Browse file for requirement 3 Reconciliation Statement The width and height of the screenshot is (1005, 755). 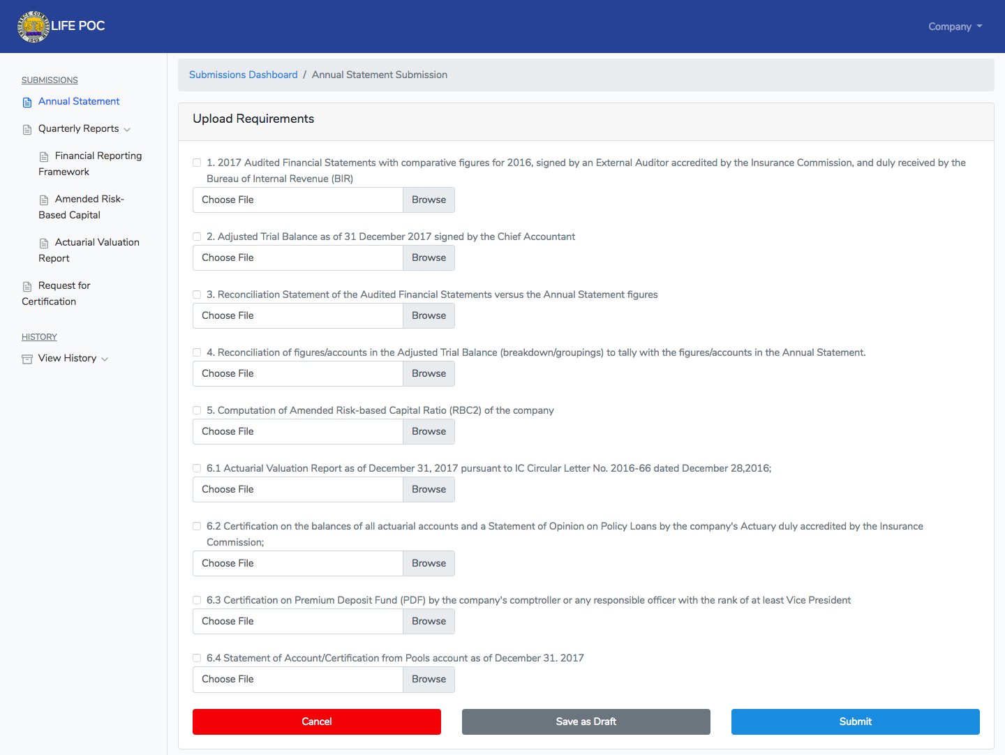pyautogui.click(x=429, y=315)
